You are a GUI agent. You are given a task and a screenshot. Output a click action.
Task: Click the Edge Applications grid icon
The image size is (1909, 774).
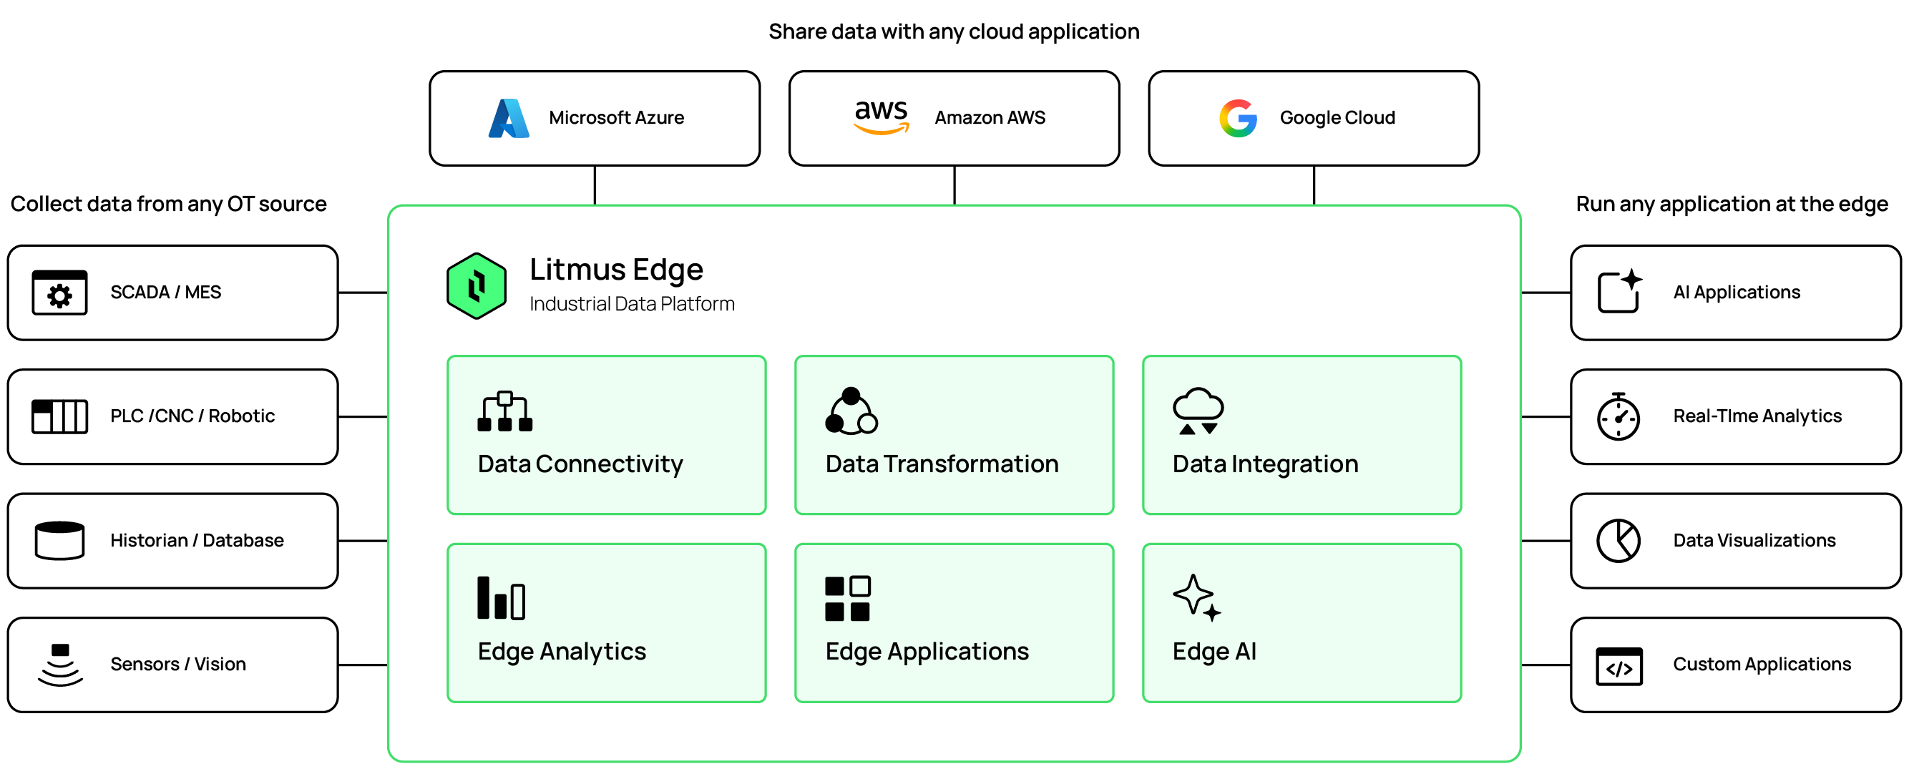[x=847, y=598]
